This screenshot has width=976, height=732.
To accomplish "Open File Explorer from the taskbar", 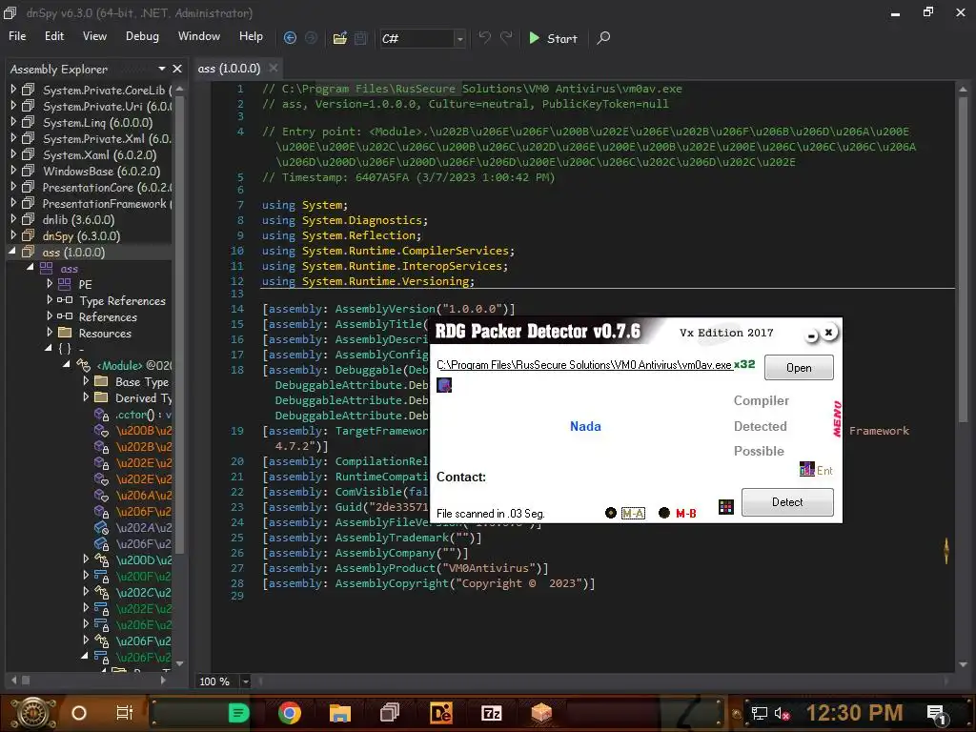I will pos(340,713).
